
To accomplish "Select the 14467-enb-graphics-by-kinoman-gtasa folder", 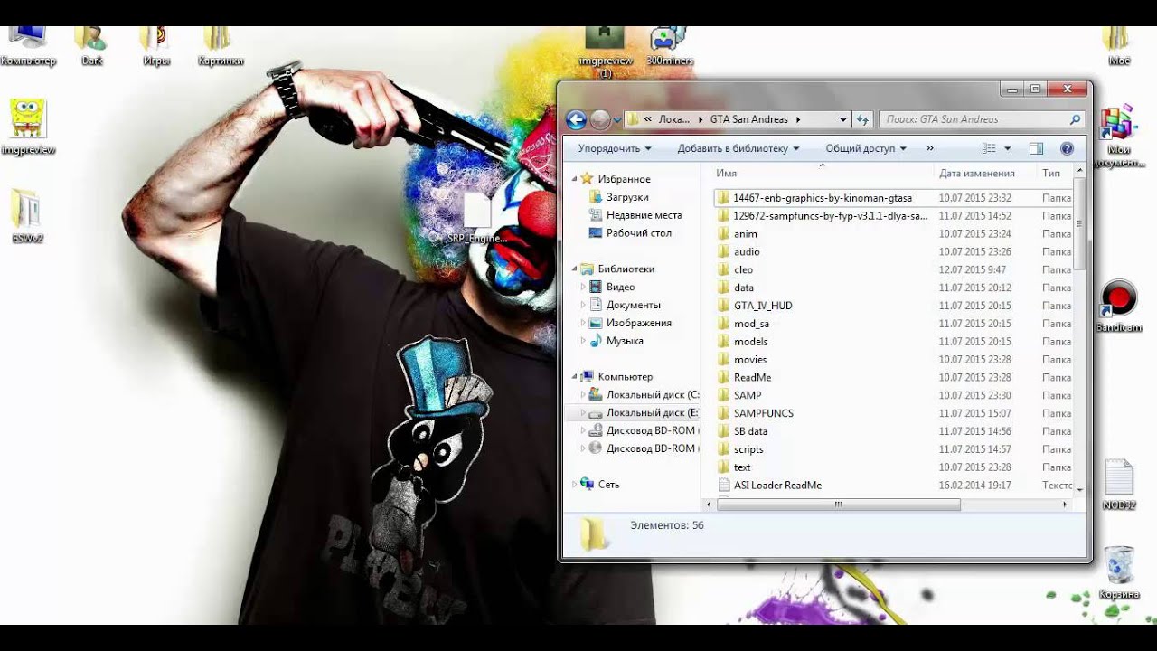I will [x=822, y=197].
